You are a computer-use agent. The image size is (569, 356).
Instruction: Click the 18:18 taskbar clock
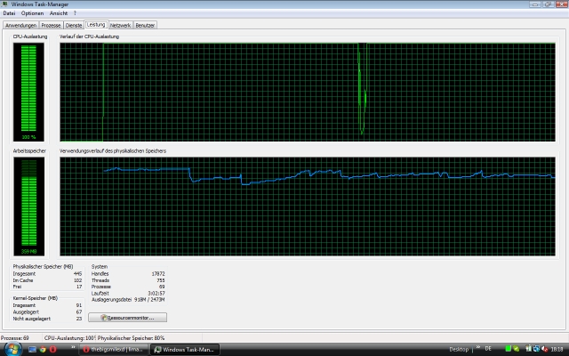point(557,349)
